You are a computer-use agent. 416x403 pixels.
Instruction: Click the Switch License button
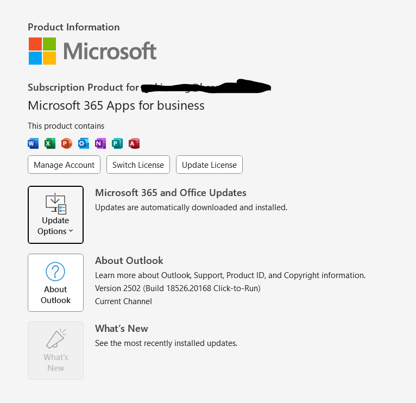[x=138, y=165]
